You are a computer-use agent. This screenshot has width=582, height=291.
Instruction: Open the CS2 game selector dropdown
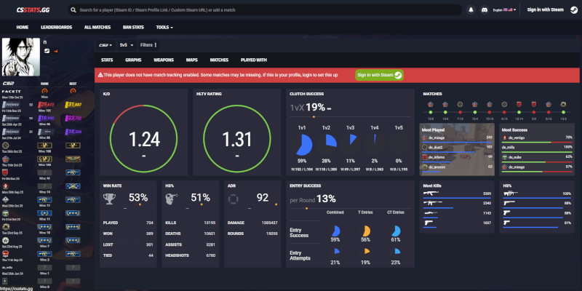click(106, 44)
